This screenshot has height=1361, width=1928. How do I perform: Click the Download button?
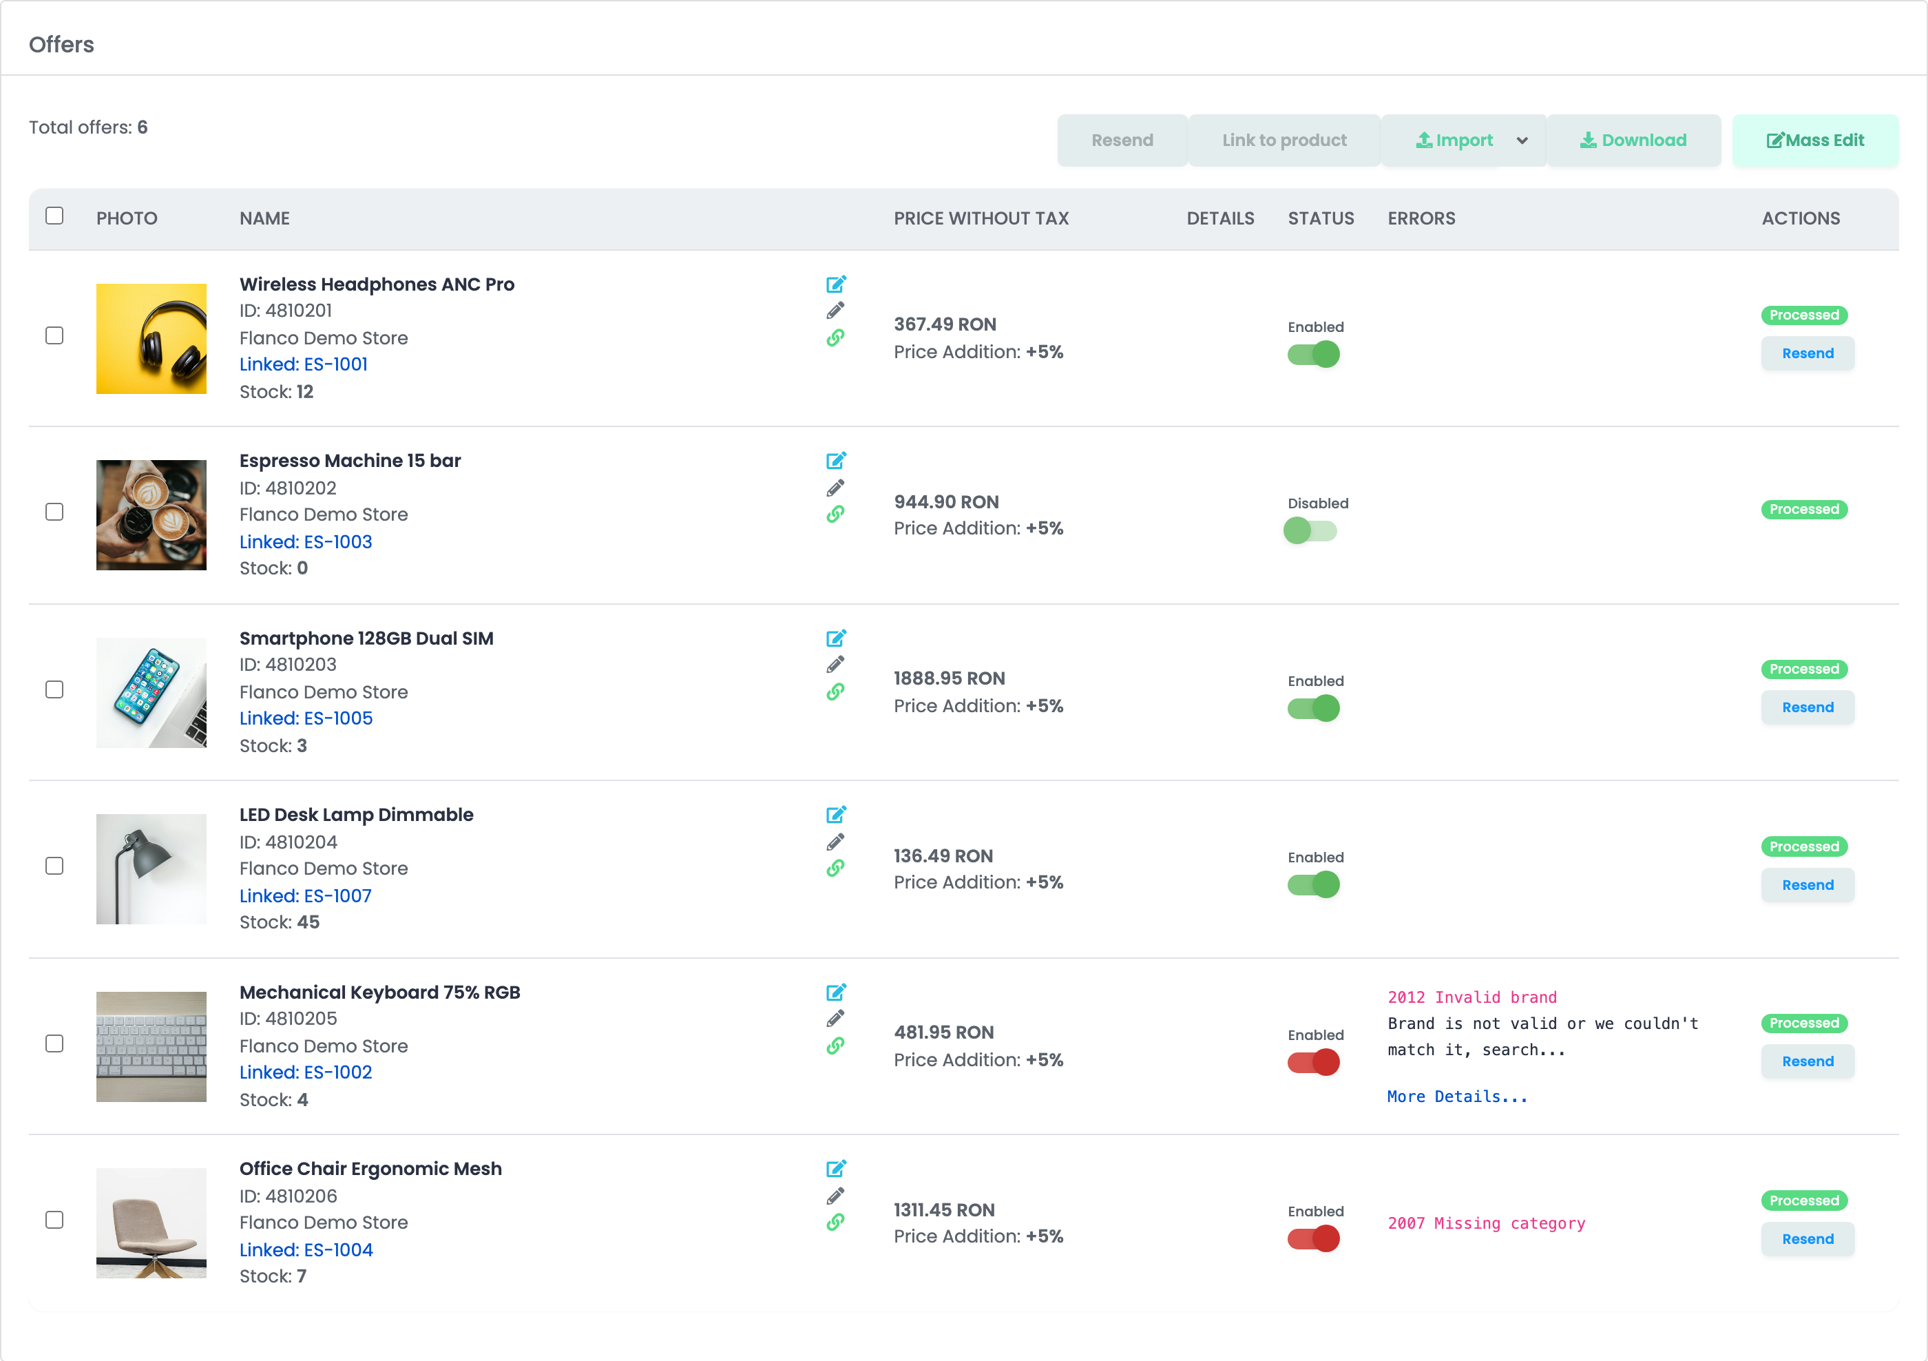(x=1633, y=141)
